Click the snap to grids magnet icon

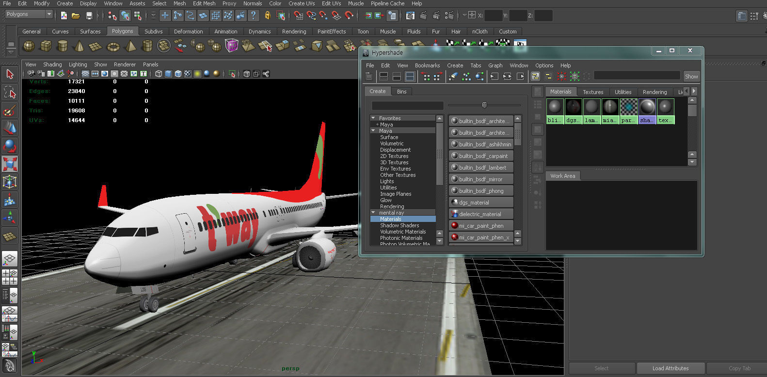point(299,16)
